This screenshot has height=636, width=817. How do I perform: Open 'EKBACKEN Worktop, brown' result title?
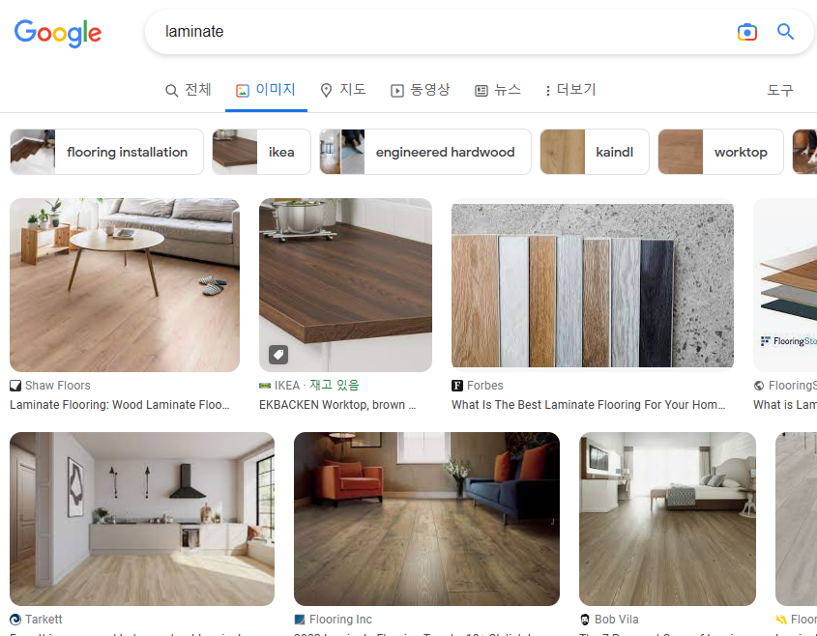(x=337, y=405)
